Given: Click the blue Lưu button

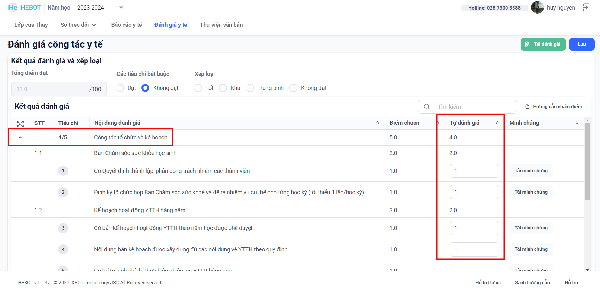Looking at the screenshot, I should pos(581,44).
